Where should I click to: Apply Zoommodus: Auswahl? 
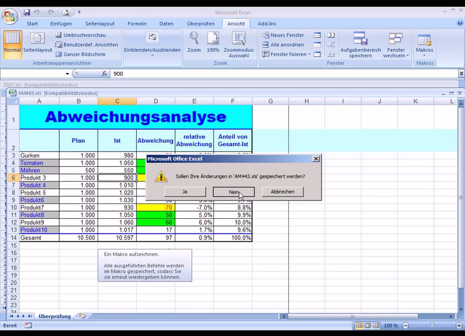click(x=239, y=44)
